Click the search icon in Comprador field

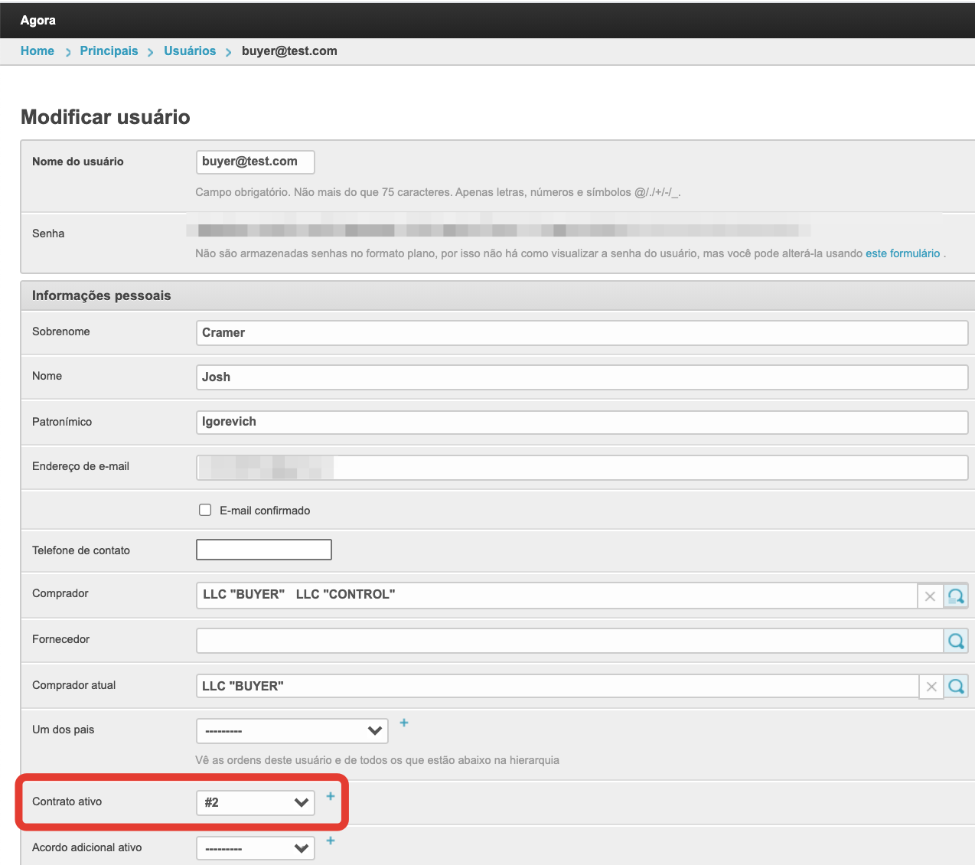pyautogui.click(x=956, y=596)
